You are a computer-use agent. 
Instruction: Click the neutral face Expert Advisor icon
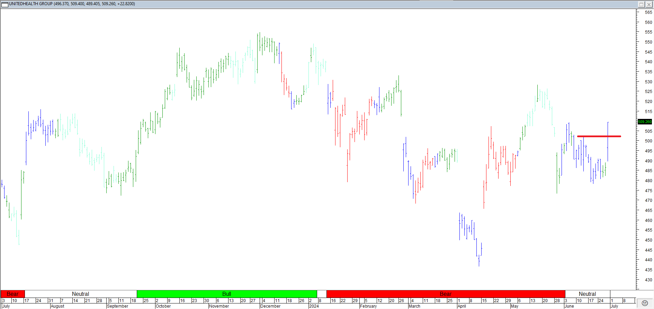click(645, 303)
